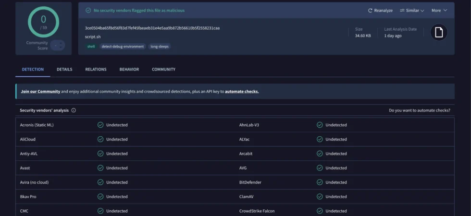Click the check icon in ALYac row

(320, 139)
